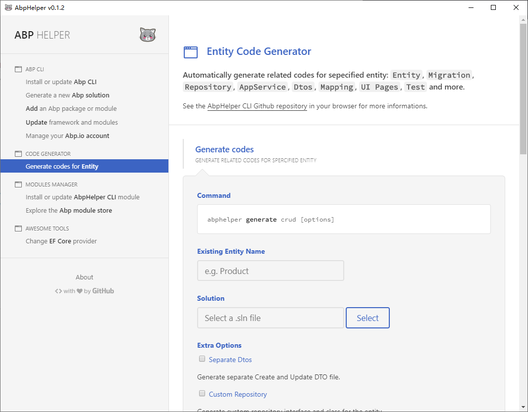Select Generate a new Abp solution

tap(67, 95)
